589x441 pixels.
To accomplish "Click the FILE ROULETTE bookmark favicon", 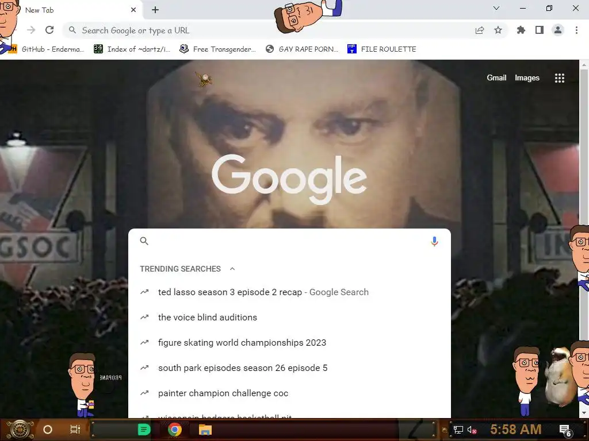I will point(351,49).
